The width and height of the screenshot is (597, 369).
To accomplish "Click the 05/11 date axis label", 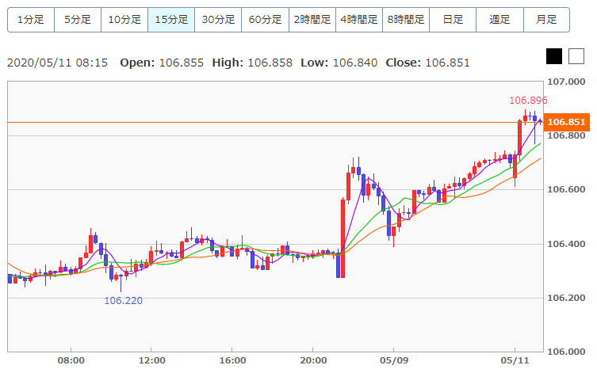I will (x=515, y=360).
